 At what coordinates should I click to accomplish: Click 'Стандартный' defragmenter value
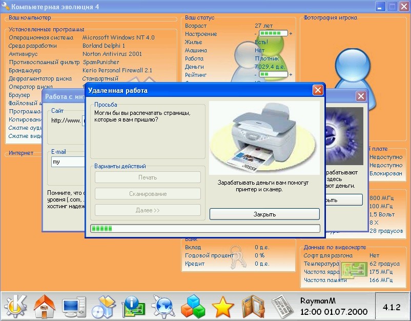coord(100,78)
